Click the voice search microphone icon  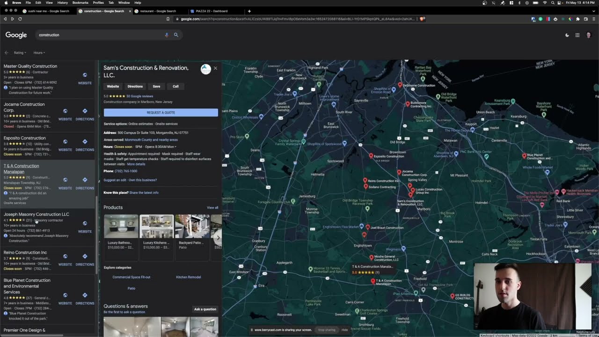pyautogui.click(x=166, y=35)
